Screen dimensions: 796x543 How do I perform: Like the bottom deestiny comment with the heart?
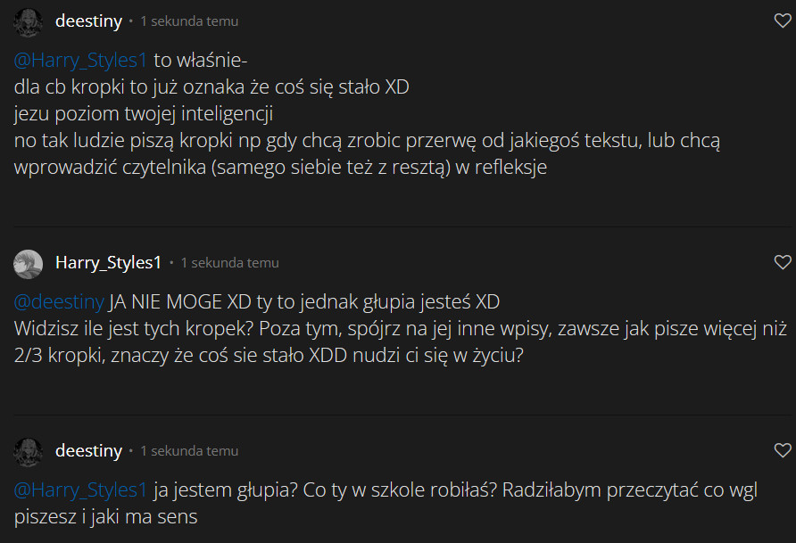(782, 451)
